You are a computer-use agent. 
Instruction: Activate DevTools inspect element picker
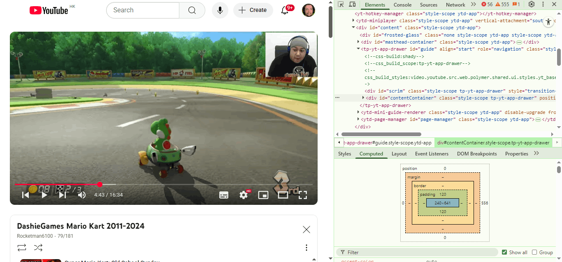pos(341,5)
